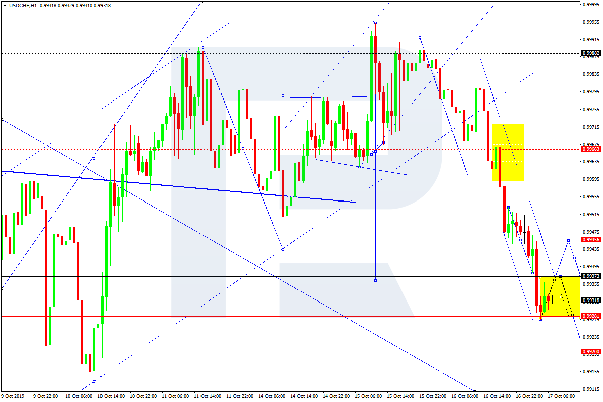Viewport: 603px width, 402px height.
Task: Click the 14 Oct 22:00 time label
Action: point(335,396)
